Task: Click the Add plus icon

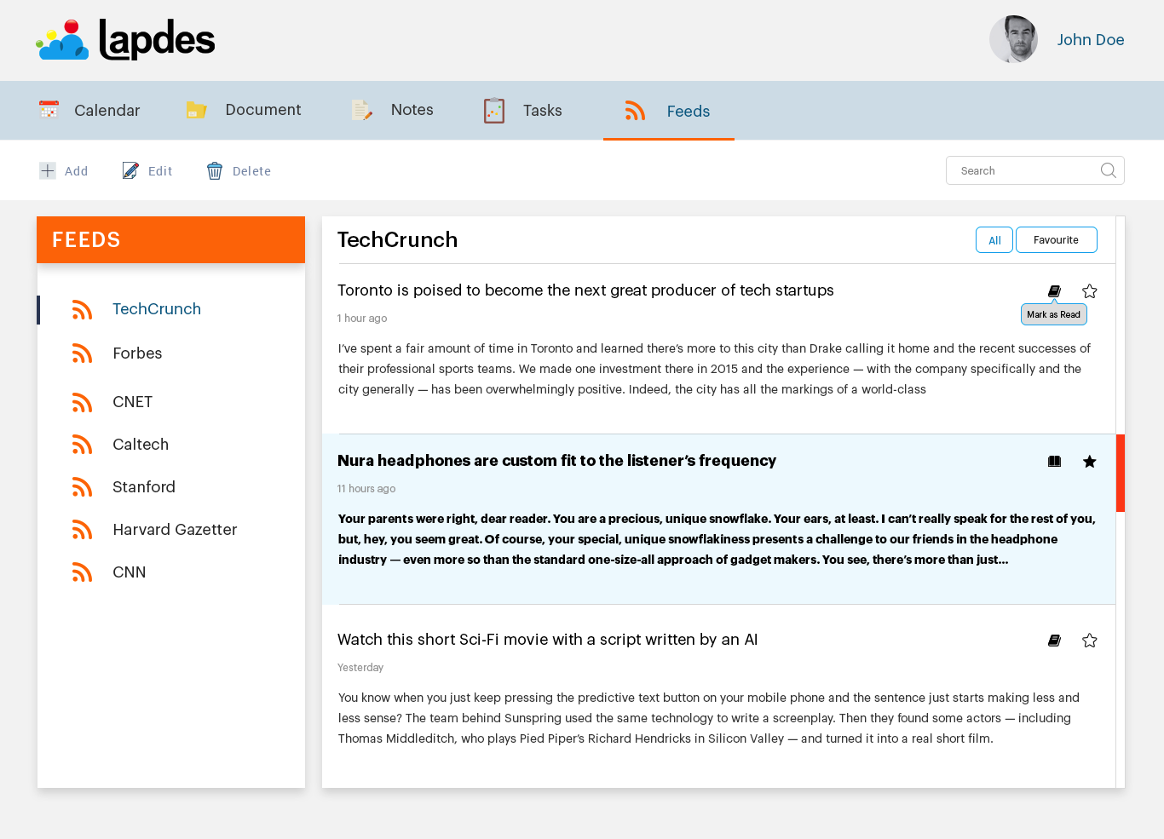Action: pos(47,170)
